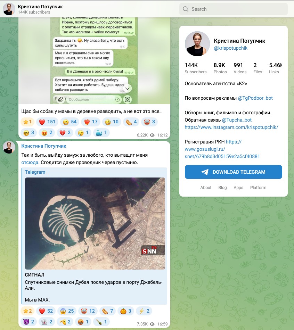Open the @krispotupchik username link
The width and height of the screenshot is (294, 330).
pos(230,48)
